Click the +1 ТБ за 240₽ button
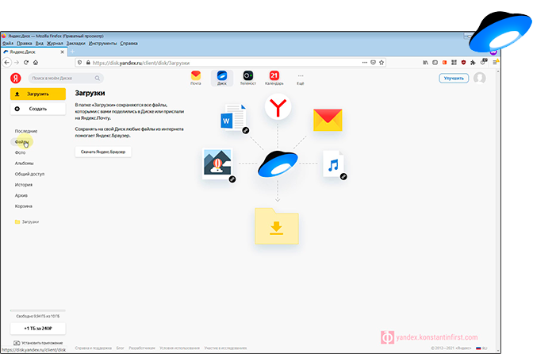Image resolution: width=533 pixels, height=354 pixels. (38, 328)
